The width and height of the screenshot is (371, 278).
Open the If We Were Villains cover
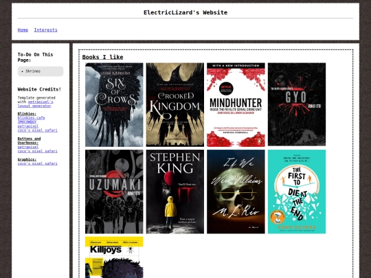click(236, 192)
